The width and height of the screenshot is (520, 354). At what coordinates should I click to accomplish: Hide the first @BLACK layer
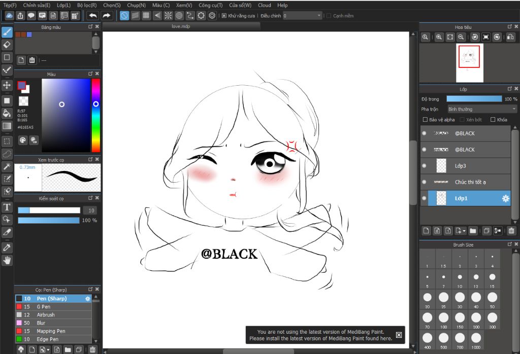point(424,133)
